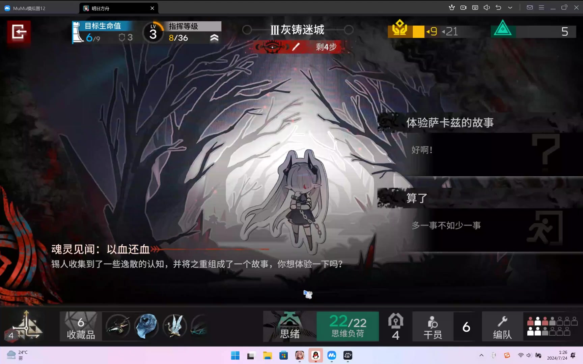Open the 思绪 thoughts tab
This screenshot has height=364, width=583.
pyautogui.click(x=289, y=326)
